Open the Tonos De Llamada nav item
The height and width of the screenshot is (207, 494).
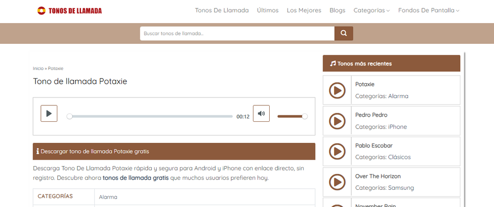[222, 10]
